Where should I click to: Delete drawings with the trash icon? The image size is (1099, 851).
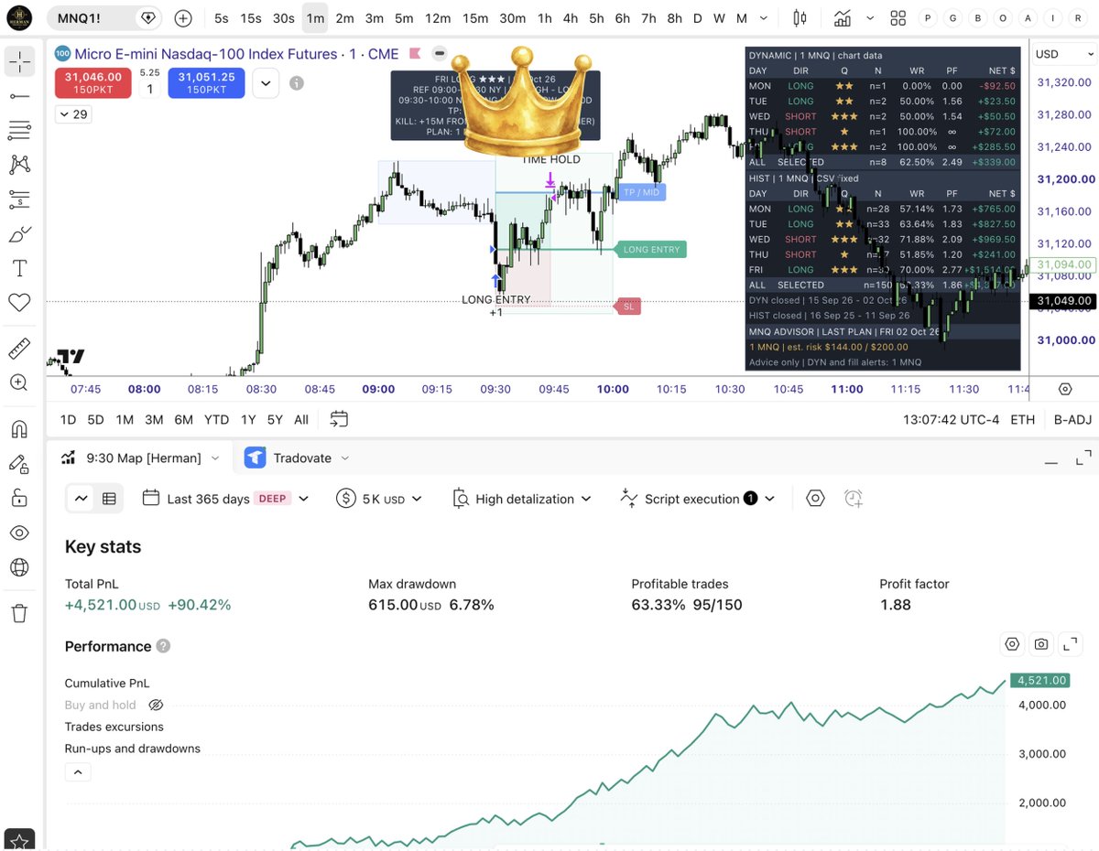[x=20, y=612]
